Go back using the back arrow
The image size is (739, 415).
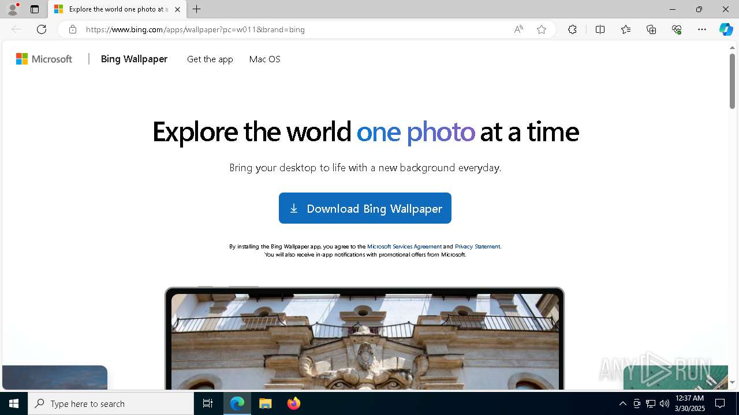tap(16, 29)
